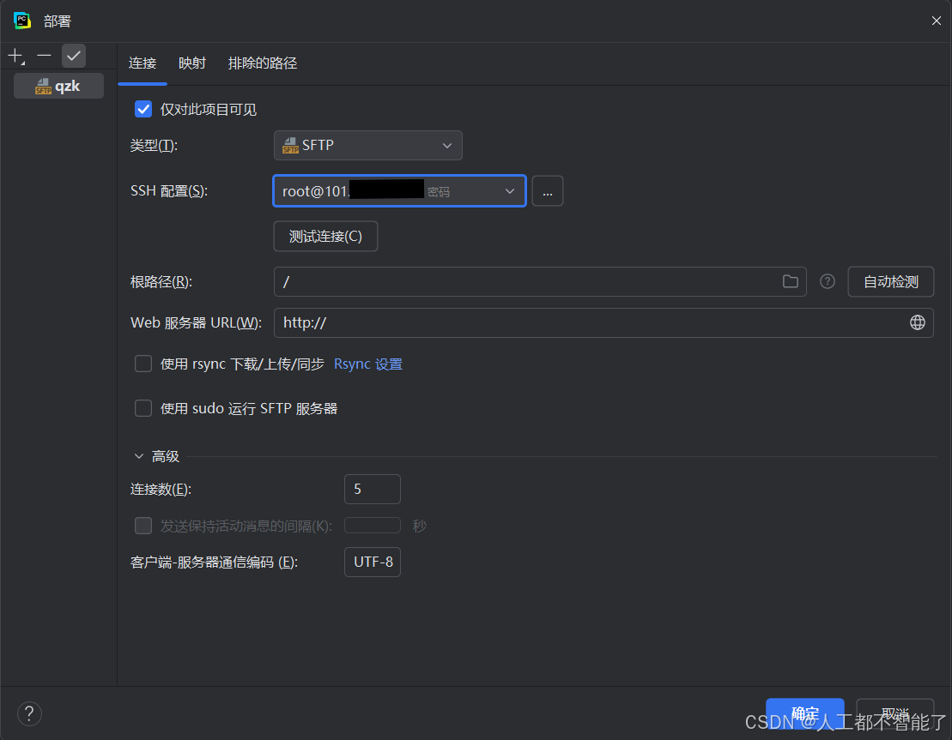The width and height of the screenshot is (952, 740).
Task: Toggle 仅对此项目可见 checkbox
Action: [143, 109]
